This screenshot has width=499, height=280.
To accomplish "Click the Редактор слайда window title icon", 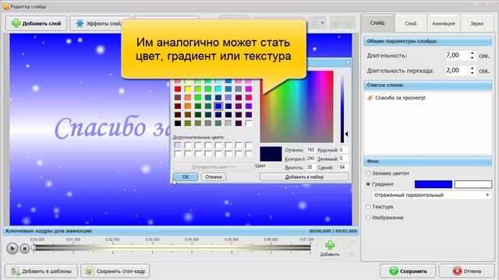I will coord(5,6).
